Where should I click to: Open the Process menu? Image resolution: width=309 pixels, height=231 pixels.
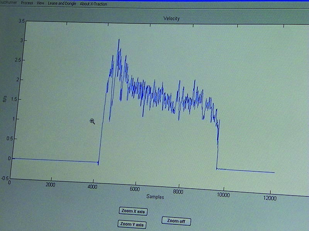pos(27,3)
